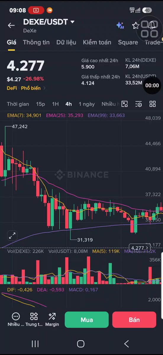The image size is (163, 355).
Task: Tap the Android home button
Action: click(x=81, y=343)
